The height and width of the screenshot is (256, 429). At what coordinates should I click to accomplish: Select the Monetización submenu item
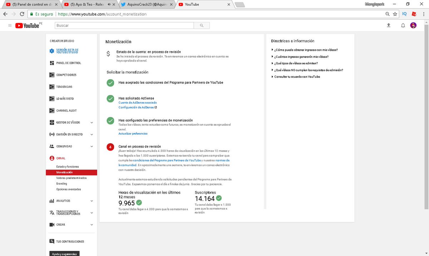coord(71,172)
